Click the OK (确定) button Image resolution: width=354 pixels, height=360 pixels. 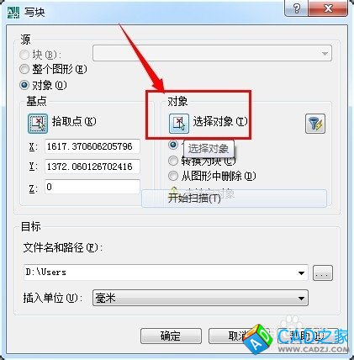pyautogui.click(x=171, y=336)
